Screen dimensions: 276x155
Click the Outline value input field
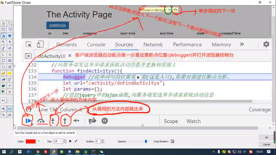pyautogui.click(x=98, y=141)
